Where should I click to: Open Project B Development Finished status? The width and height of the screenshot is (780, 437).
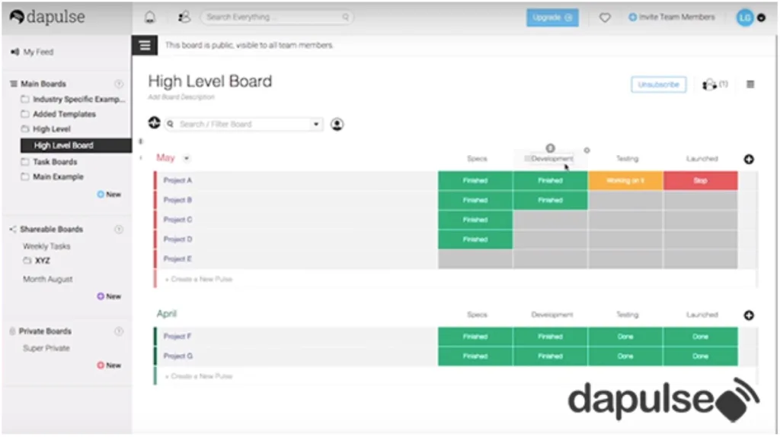click(x=550, y=200)
